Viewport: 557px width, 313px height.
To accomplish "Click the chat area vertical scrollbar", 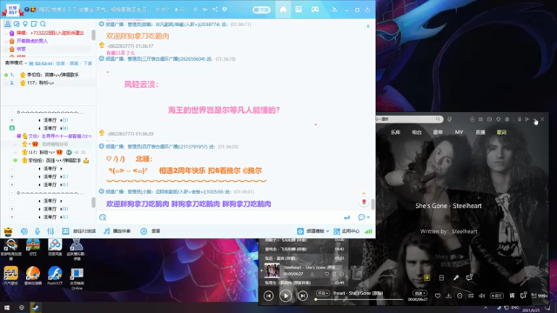I will coord(372,203).
